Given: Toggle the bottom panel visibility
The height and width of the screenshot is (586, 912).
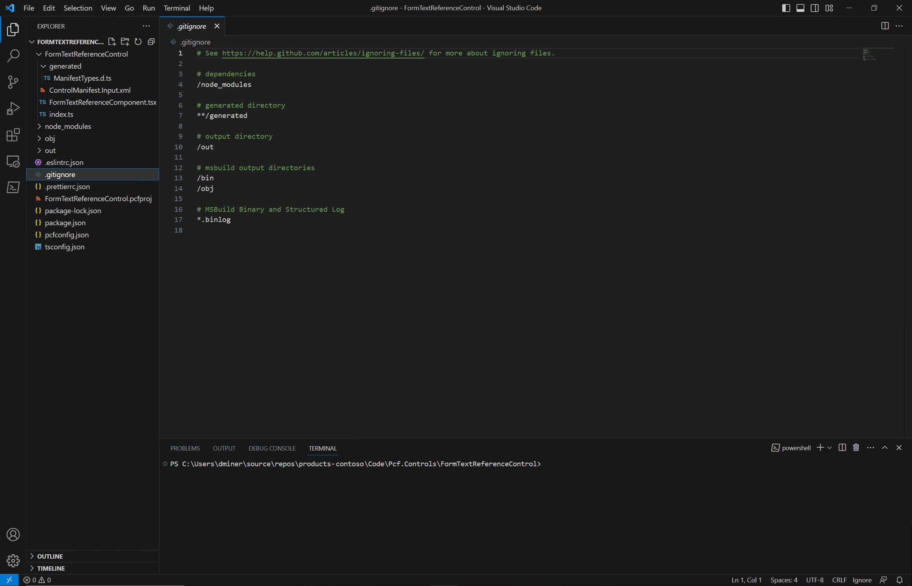Looking at the screenshot, I should pos(800,8).
